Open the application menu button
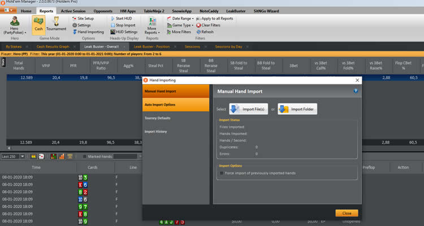424x226 pixels. tap(8, 11)
